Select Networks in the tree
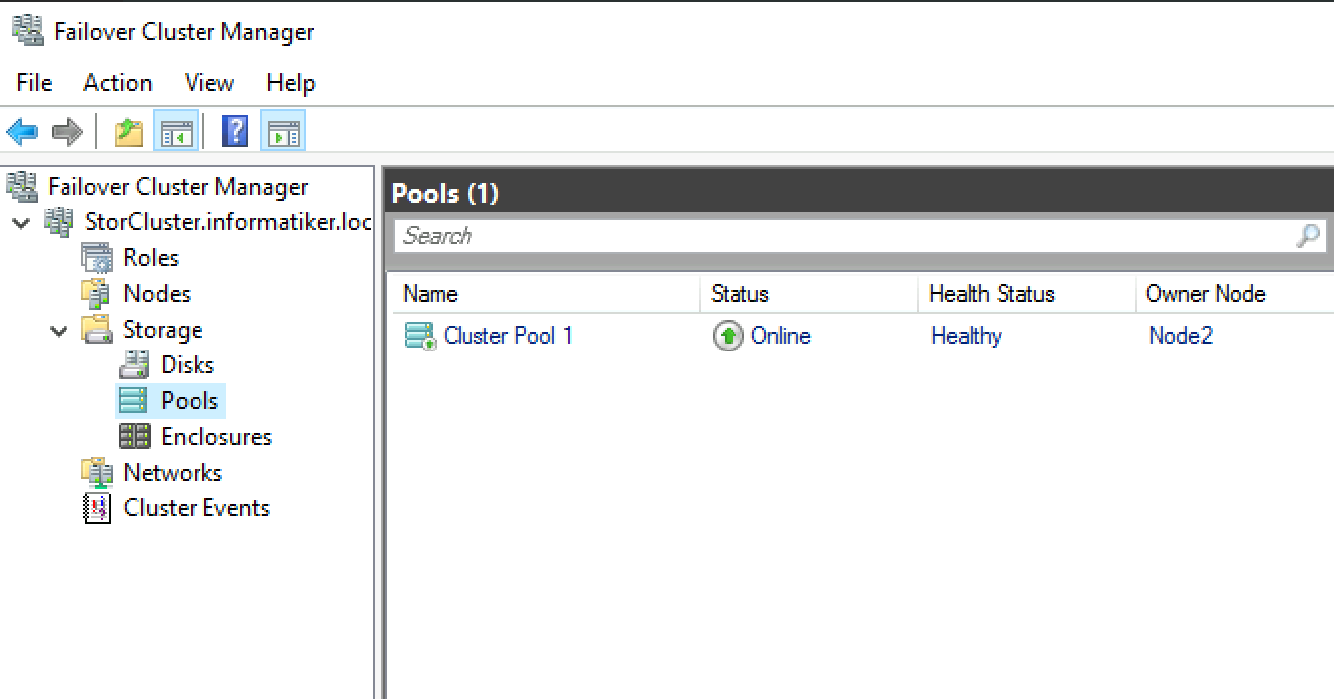1334x699 pixels. (173, 473)
